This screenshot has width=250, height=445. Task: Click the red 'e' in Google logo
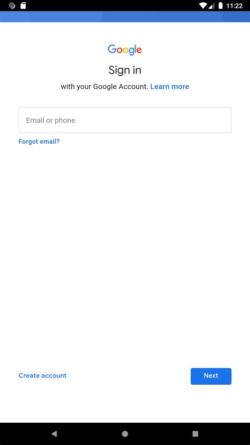pyautogui.click(x=139, y=50)
